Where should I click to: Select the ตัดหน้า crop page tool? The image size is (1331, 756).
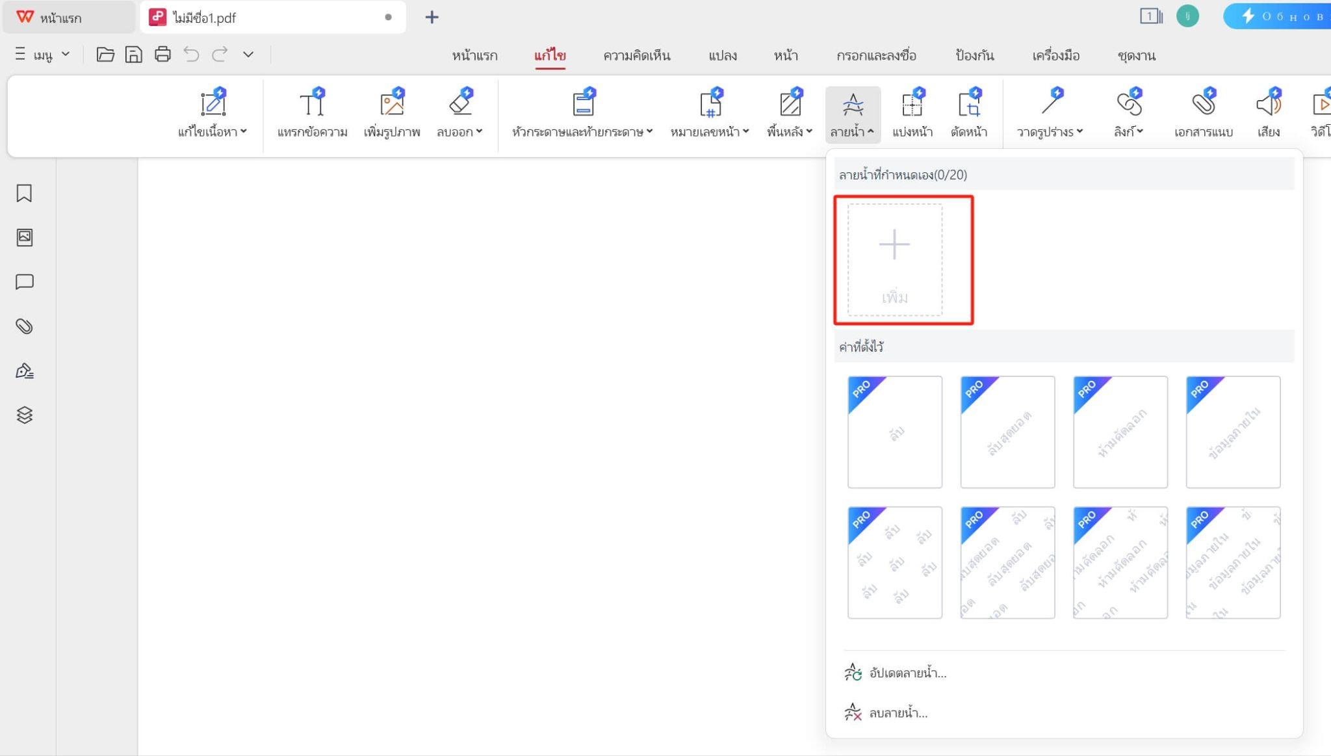click(x=968, y=113)
